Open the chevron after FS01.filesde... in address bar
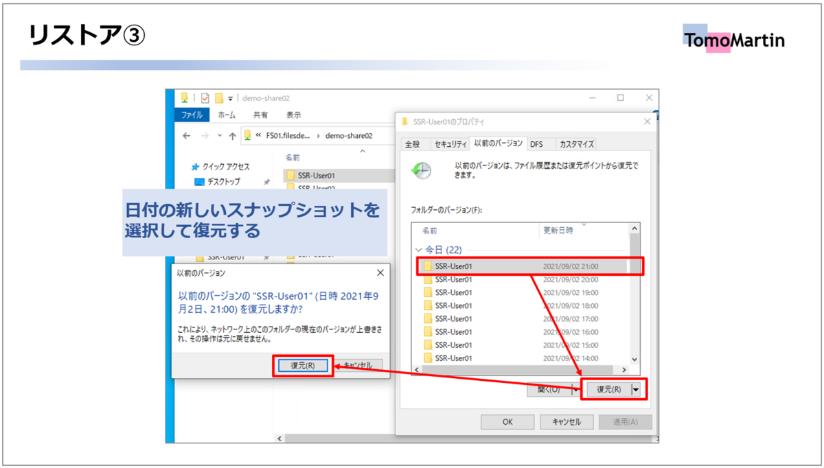Viewport: 824px width, 468px height. pos(318,135)
